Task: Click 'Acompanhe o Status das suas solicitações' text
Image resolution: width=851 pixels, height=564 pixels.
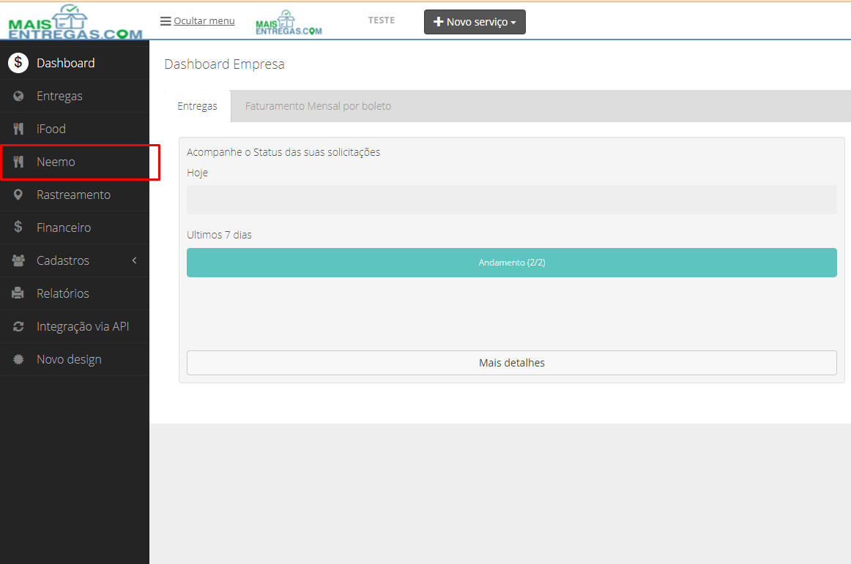Action: click(283, 152)
